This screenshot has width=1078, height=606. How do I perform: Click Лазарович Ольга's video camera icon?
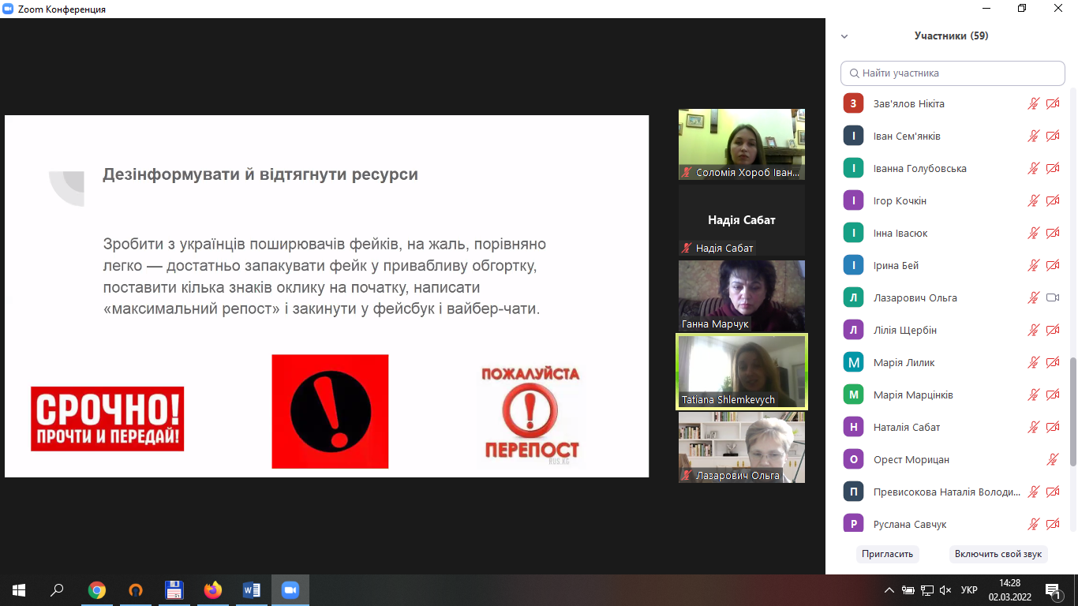click(x=1052, y=297)
